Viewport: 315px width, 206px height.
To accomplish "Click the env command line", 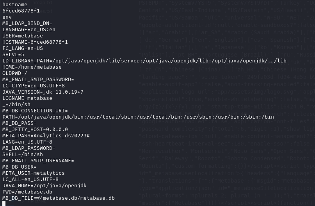I will (7, 17).
